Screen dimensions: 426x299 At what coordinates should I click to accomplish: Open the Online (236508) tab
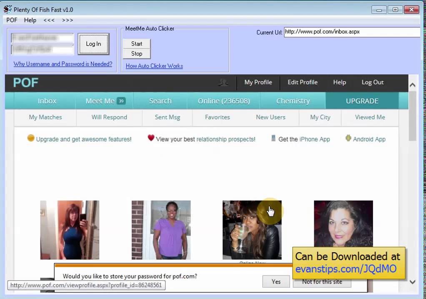click(224, 101)
